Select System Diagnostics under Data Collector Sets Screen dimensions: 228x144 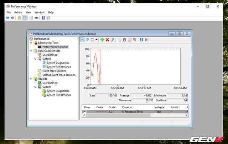click(x=58, y=63)
